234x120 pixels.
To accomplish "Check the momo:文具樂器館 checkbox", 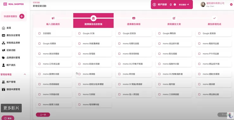I will tap(159, 94).
